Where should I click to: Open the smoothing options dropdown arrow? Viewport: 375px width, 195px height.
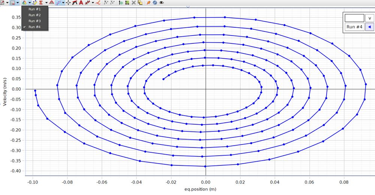pos(93,3)
